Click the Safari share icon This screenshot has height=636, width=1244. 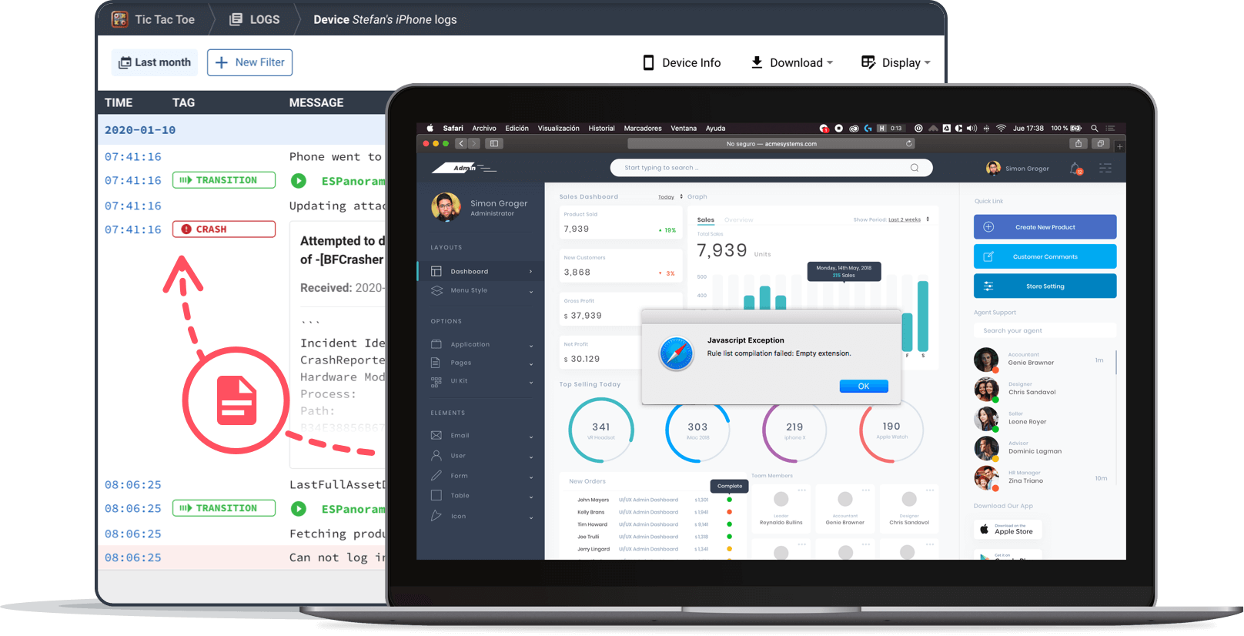1078,143
